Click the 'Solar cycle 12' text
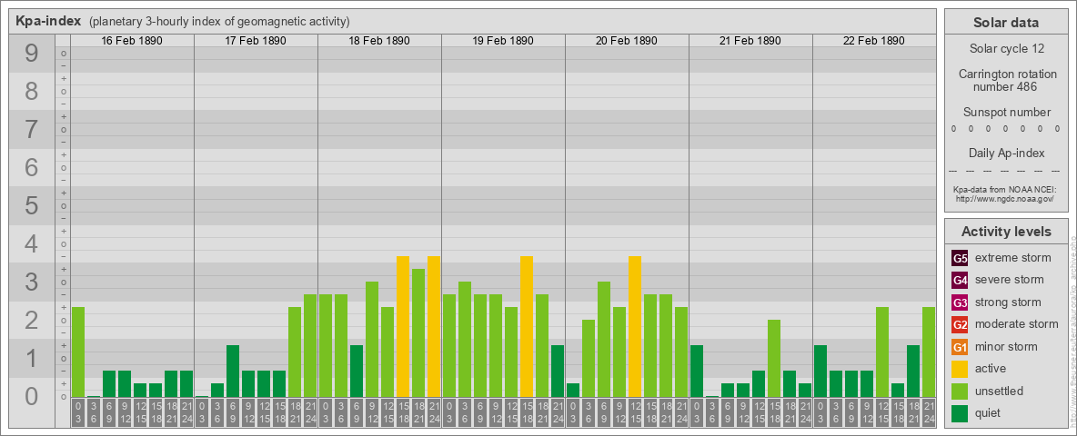The width and height of the screenshot is (1077, 436). click(1006, 49)
